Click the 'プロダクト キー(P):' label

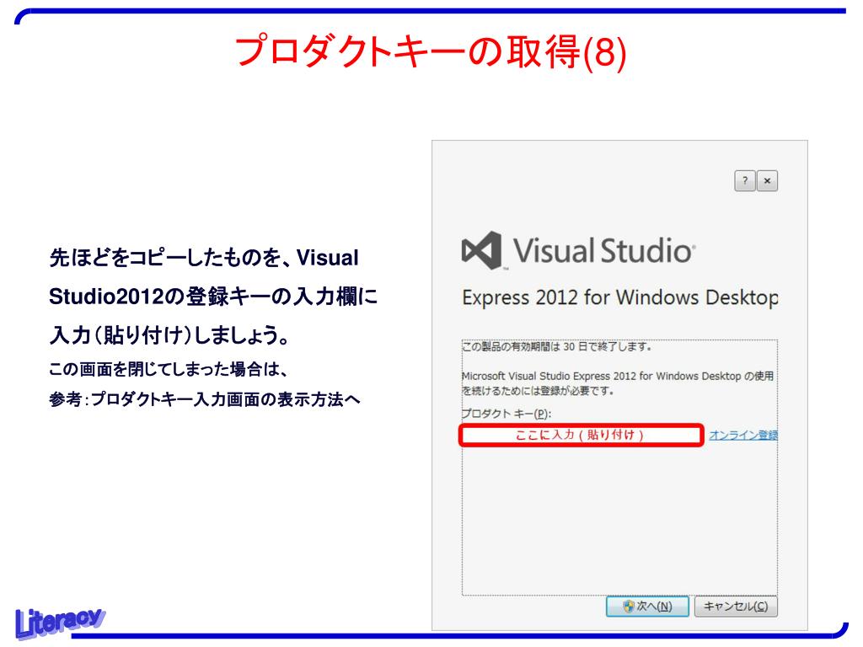[506, 414]
